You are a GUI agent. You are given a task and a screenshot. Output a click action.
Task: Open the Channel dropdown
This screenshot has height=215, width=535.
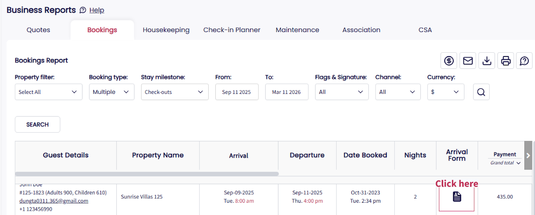(398, 92)
